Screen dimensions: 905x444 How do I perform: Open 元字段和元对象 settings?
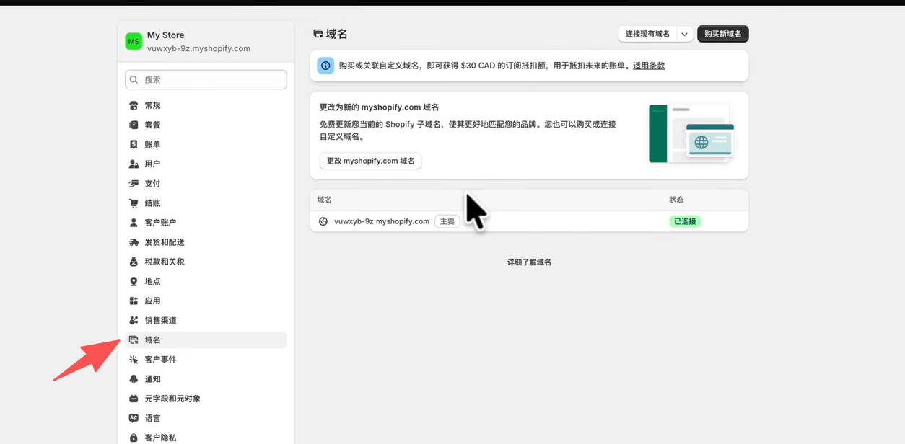coord(206,399)
